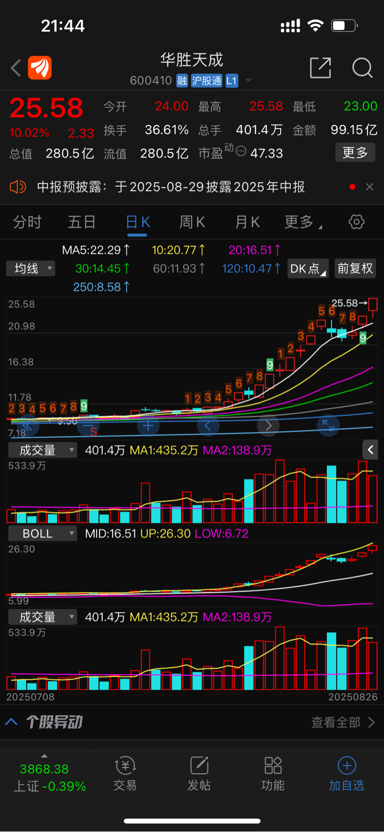Open the 交易 trade icon
The width and height of the screenshot is (384, 832).
point(125,773)
